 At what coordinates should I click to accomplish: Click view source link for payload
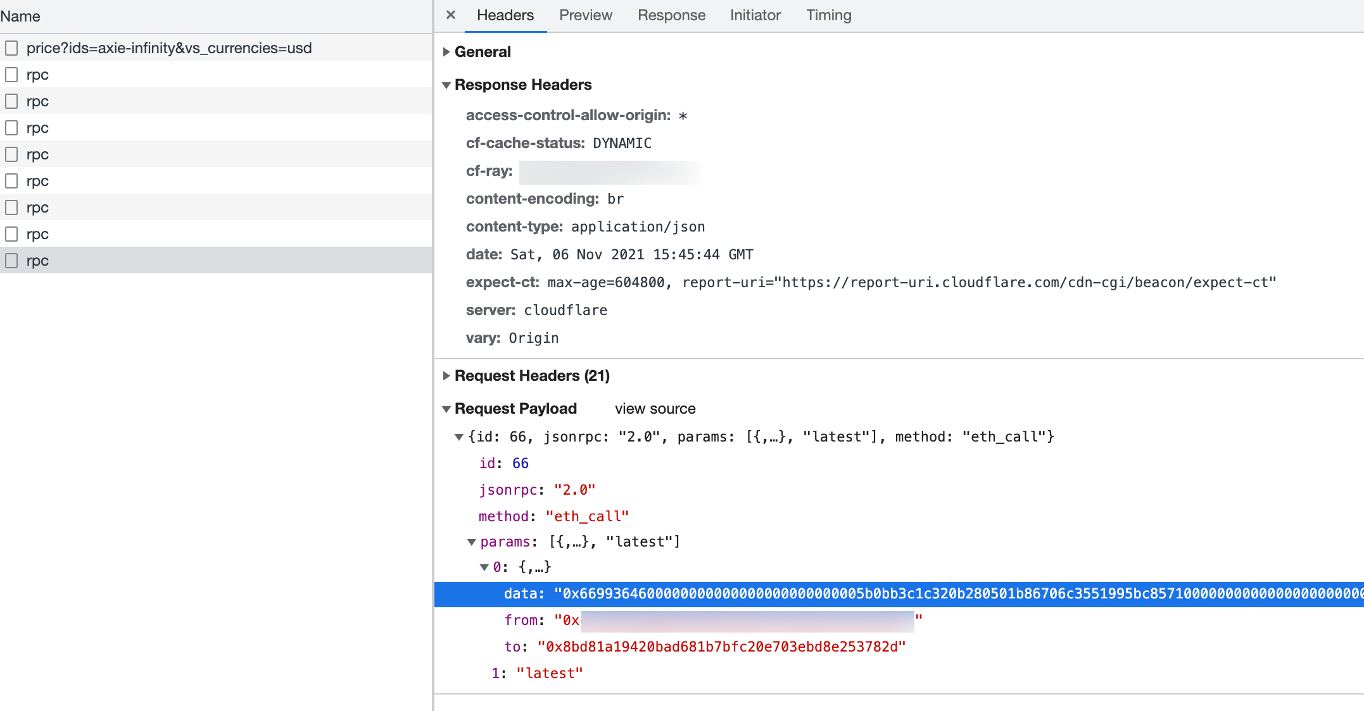655,409
